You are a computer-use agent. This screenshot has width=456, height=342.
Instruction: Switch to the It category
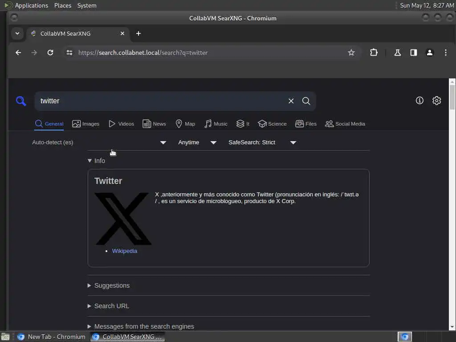click(243, 124)
